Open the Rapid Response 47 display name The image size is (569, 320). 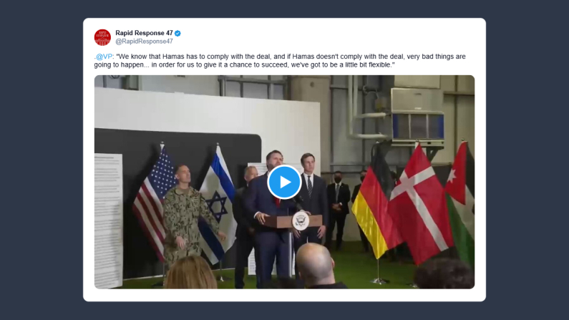click(144, 33)
